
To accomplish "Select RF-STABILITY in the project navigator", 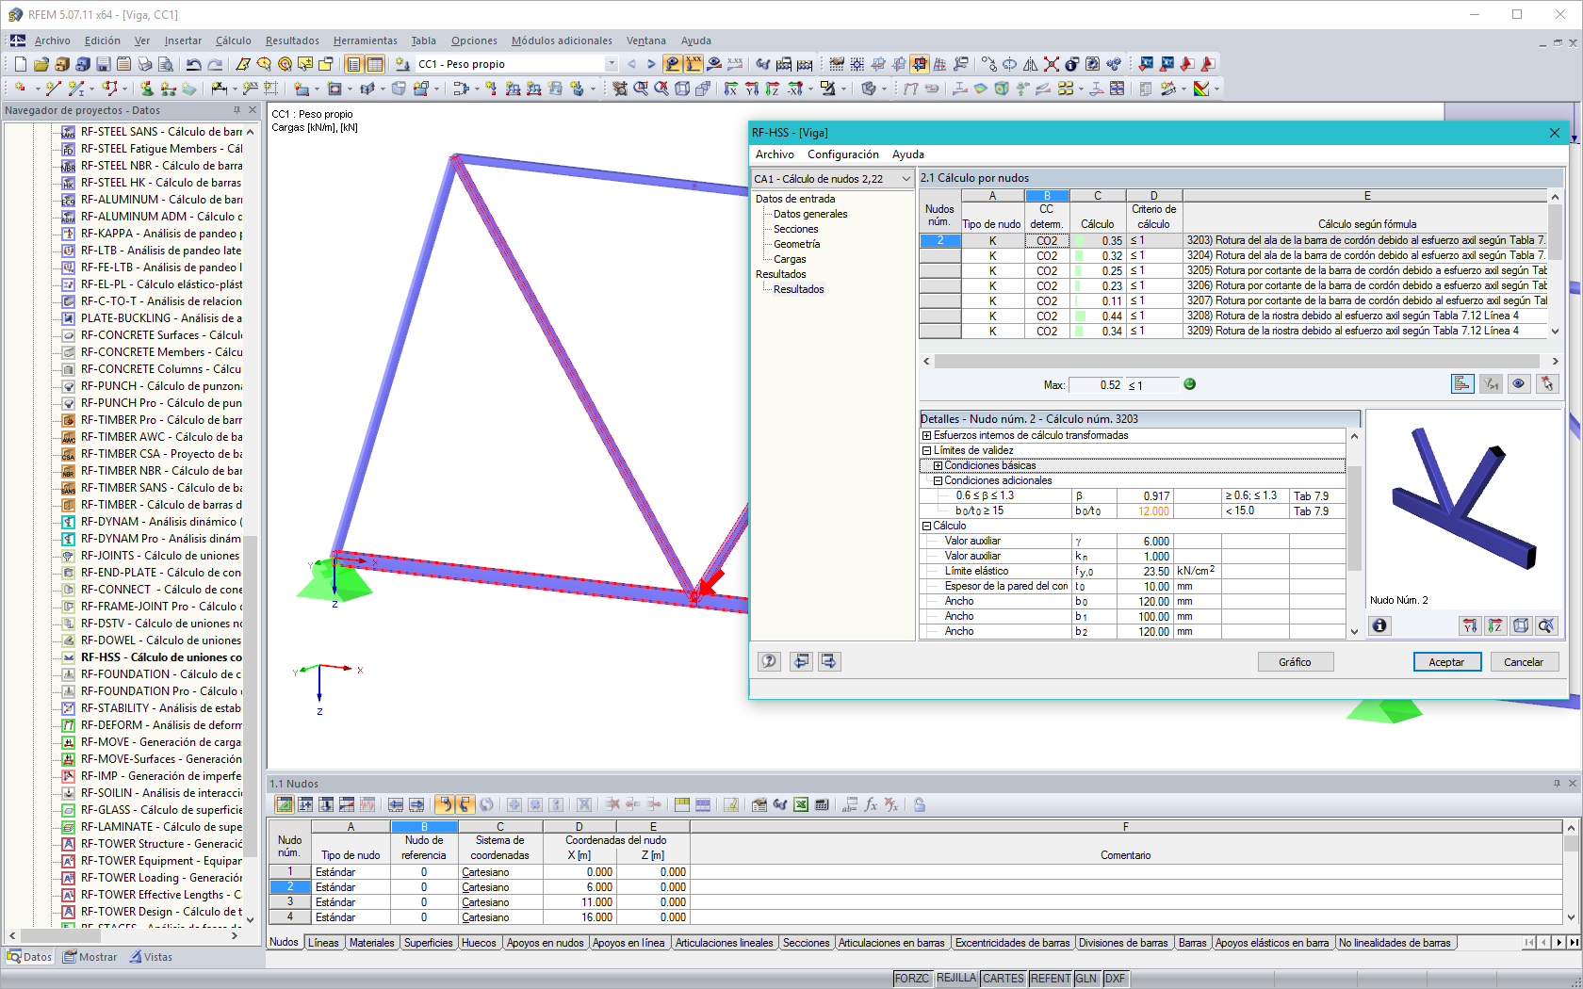I will tap(160, 708).
